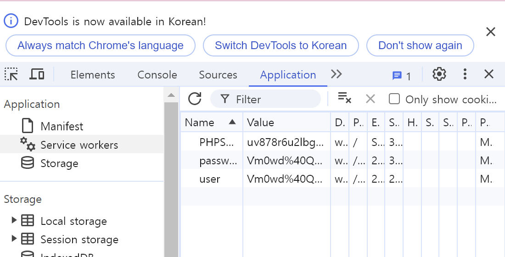Screen dimensions: 505x257
Task: Toggle sort arrow on Name column
Action: 232,122
